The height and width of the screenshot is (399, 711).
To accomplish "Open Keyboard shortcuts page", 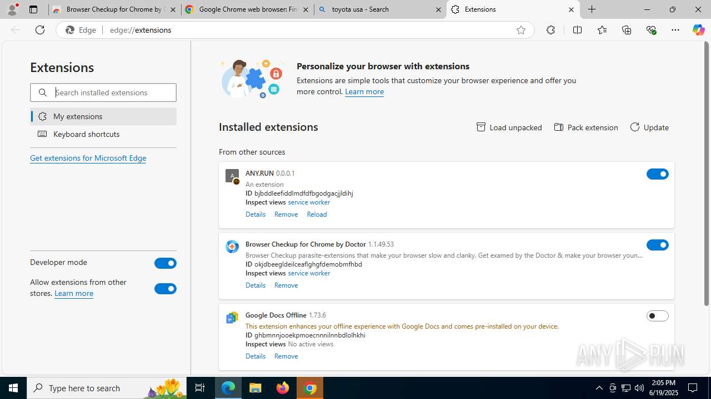I will click(x=103, y=134).
